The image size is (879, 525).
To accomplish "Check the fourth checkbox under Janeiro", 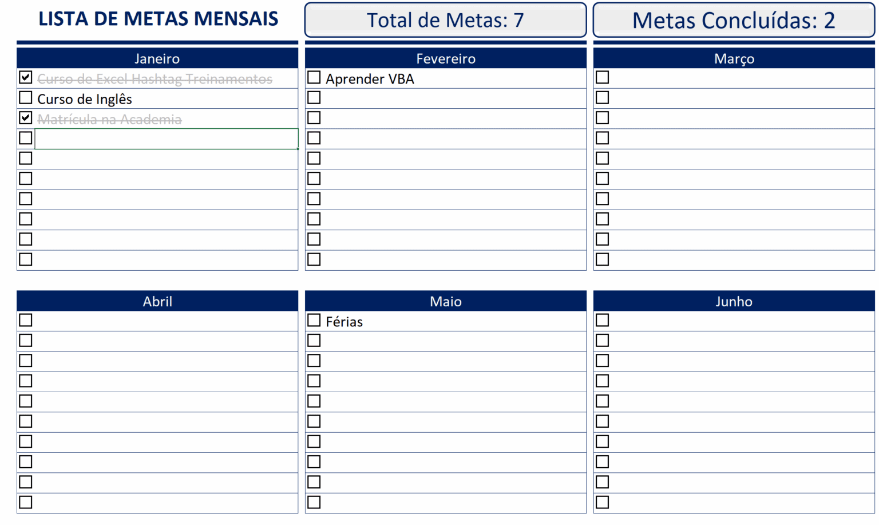I will (x=25, y=137).
